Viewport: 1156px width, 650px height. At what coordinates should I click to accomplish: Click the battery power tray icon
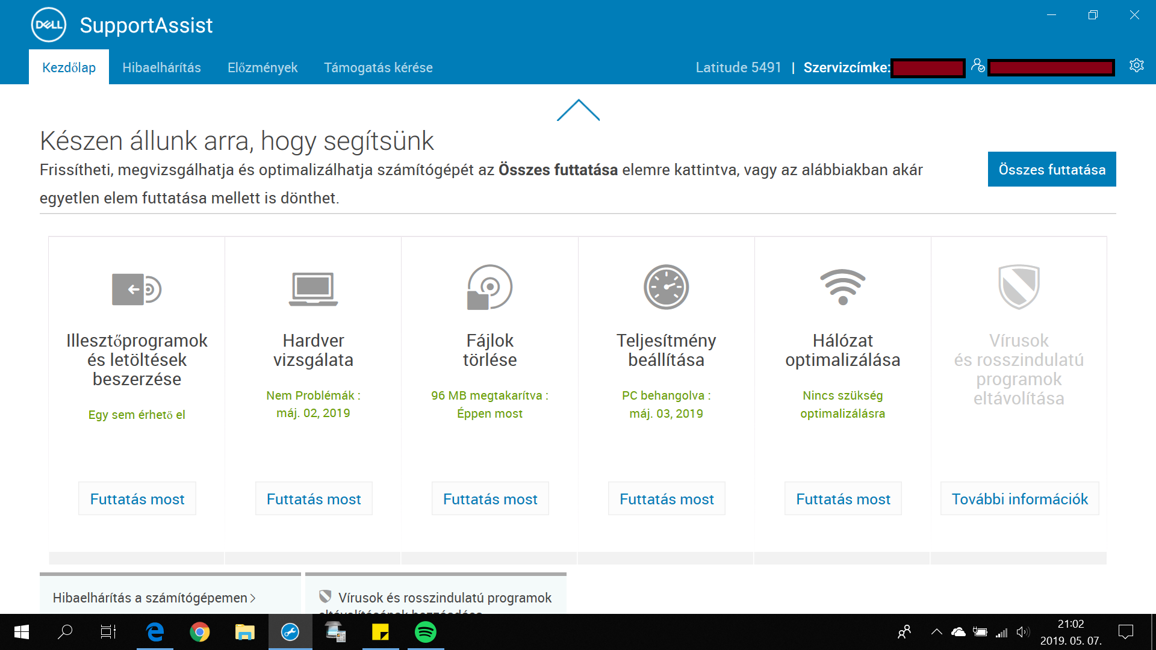pyautogui.click(x=980, y=632)
